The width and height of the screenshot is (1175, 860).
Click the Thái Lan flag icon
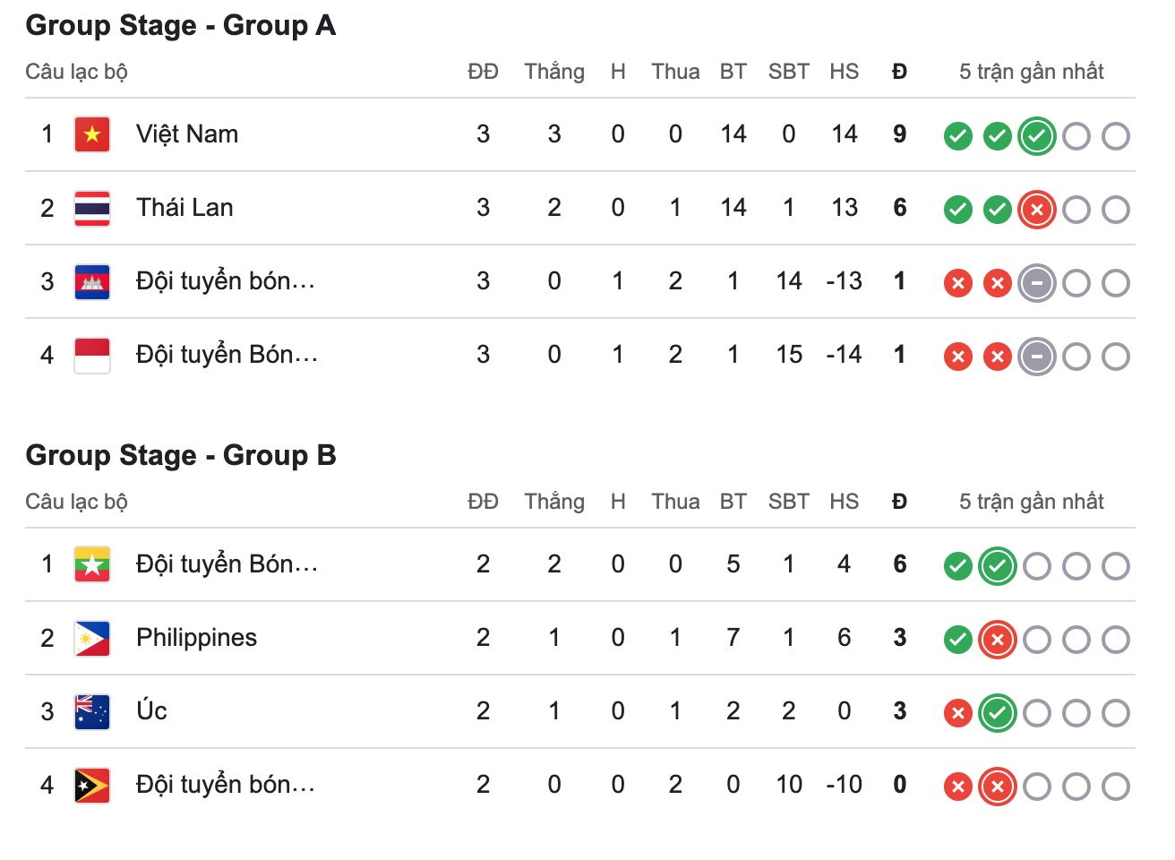92,209
